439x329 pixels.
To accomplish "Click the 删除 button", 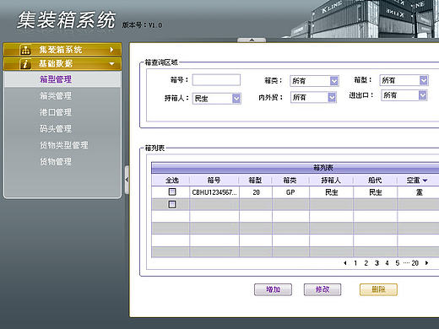I will 378,289.
